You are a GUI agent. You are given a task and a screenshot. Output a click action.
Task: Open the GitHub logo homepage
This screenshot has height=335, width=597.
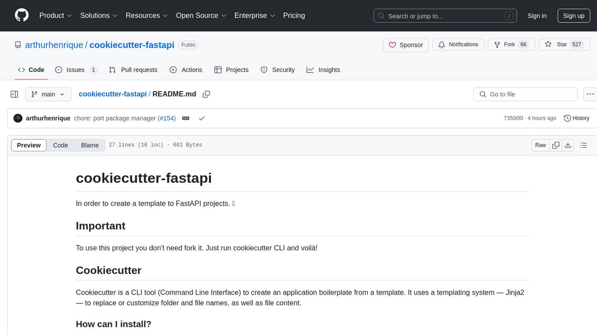coord(22,15)
